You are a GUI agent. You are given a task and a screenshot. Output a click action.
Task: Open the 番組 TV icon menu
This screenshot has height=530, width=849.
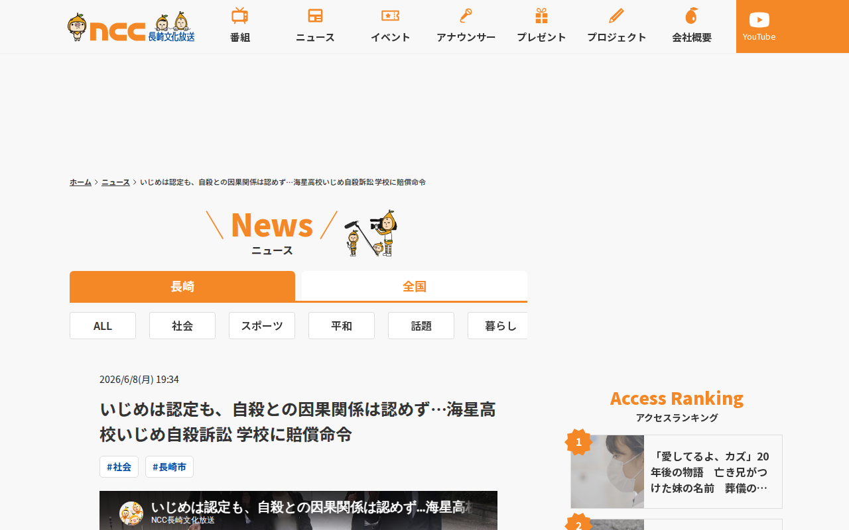pyautogui.click(x=240, y=16)
